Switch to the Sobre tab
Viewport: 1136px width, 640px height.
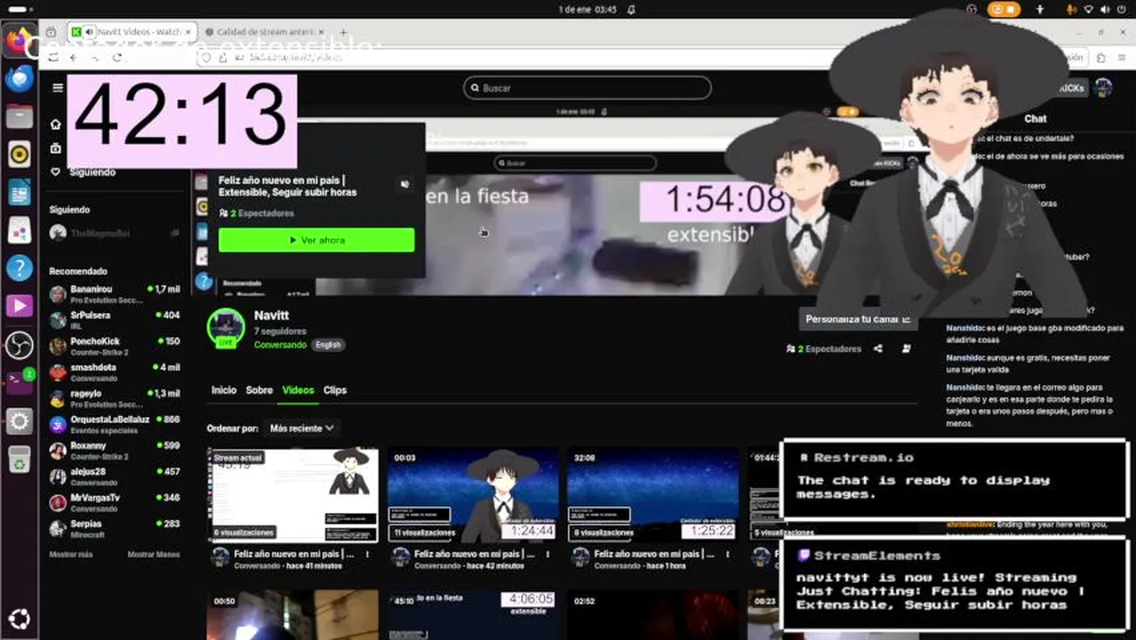pos(260,390)
